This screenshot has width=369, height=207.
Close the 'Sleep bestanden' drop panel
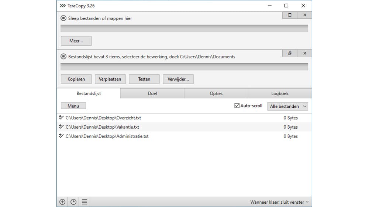point(304,15)
